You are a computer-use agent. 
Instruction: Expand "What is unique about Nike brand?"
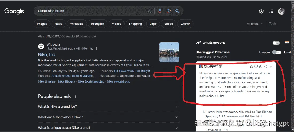pos(109,128)
